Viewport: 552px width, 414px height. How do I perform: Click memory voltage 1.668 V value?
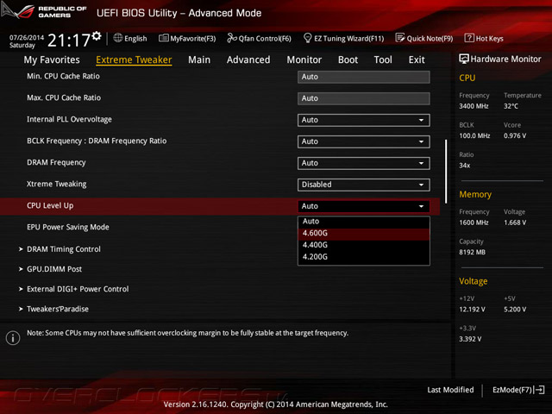(515, 223)
